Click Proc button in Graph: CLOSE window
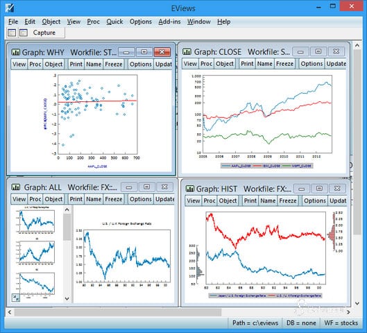The width and height of the screenshot is (367, 333). (x=207, y=64)
